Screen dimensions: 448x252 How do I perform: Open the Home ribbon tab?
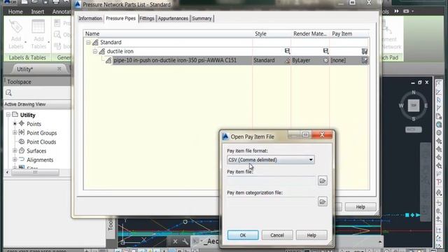15,12
